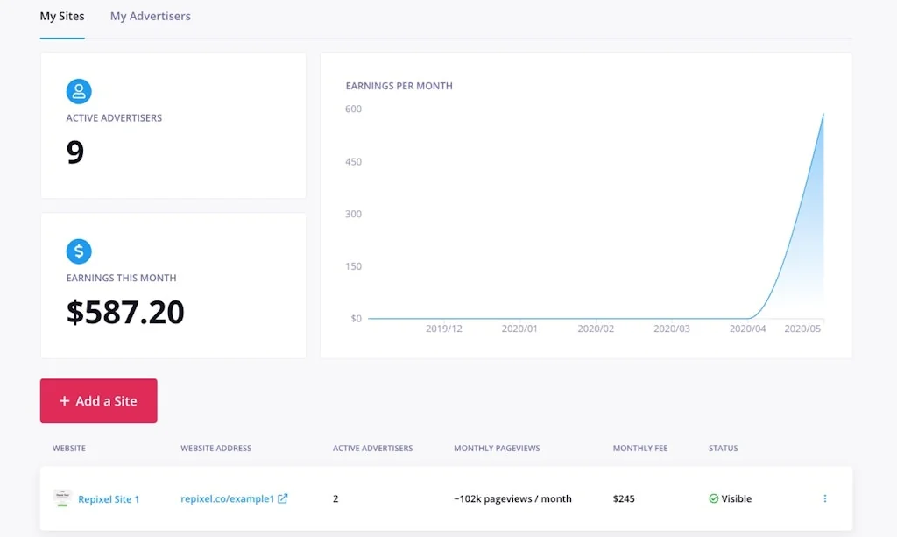Click the 2020/05 peak on earnings chart
Screen dimensions: 897x537
coord(823,114)
